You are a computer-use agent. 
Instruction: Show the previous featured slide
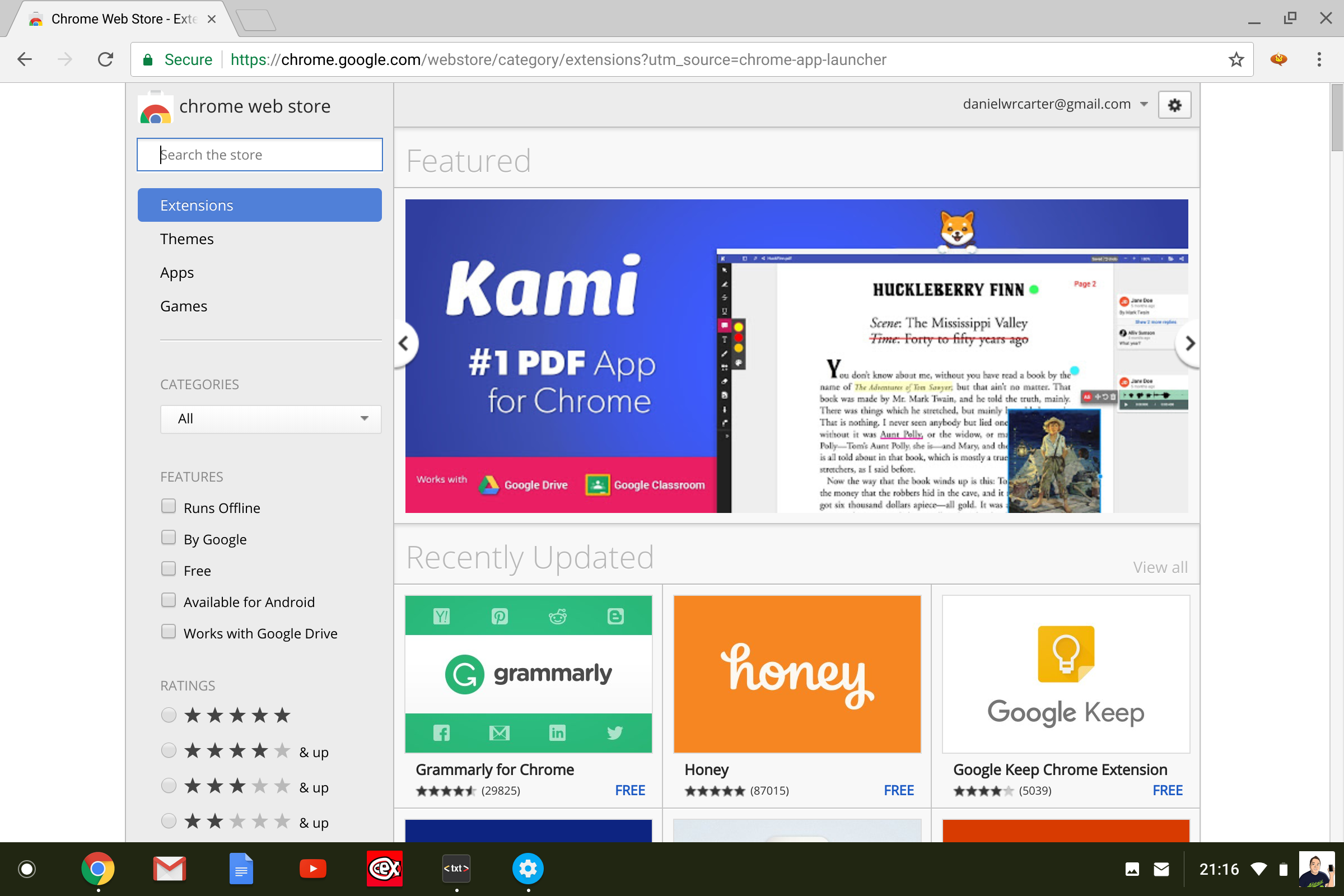[404, 343]
